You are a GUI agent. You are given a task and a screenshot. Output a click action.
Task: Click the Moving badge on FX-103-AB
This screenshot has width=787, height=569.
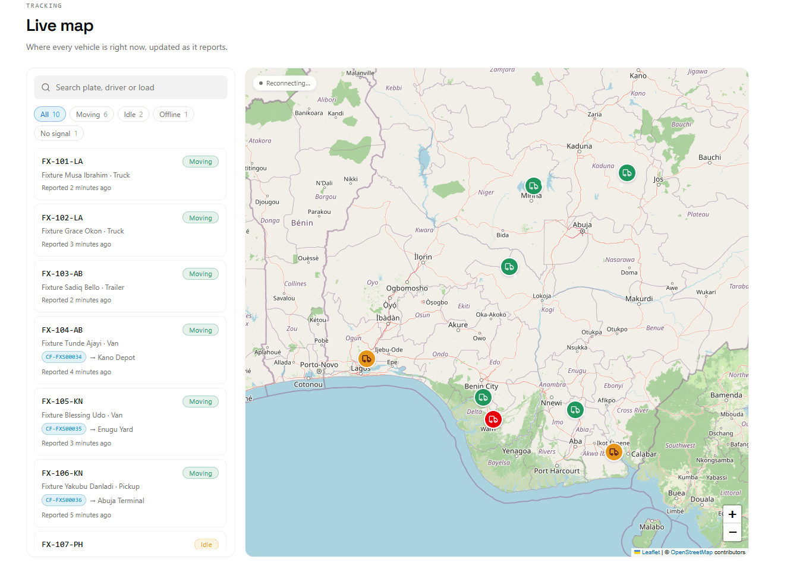pos(200,274)
